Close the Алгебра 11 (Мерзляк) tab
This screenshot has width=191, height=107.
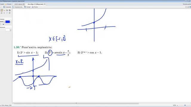pyautogui.click(x=45, y=4)
